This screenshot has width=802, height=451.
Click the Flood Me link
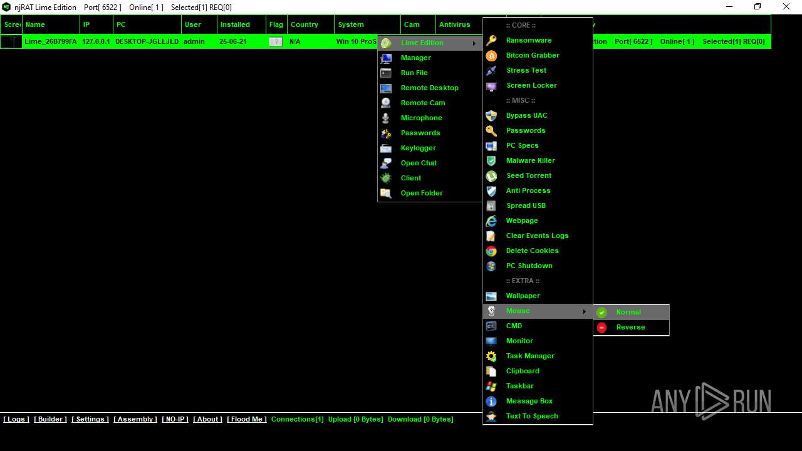[247, 419]
